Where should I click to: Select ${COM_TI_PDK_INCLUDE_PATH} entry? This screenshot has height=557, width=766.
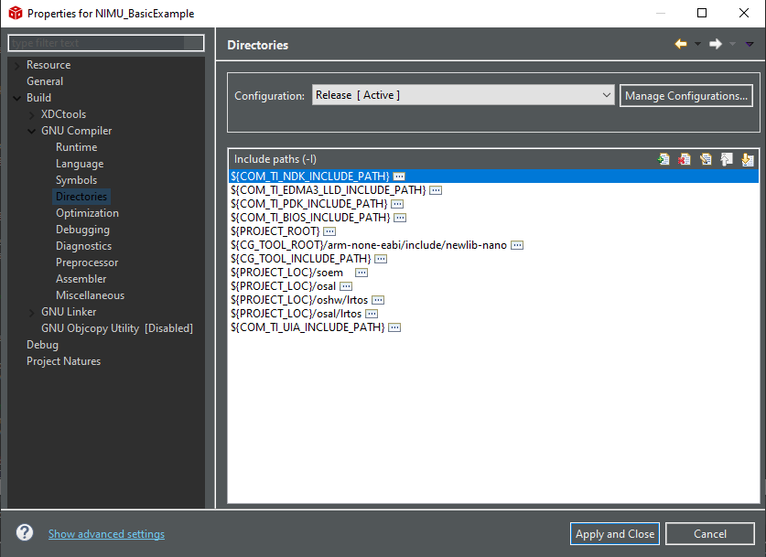[309, 204]
